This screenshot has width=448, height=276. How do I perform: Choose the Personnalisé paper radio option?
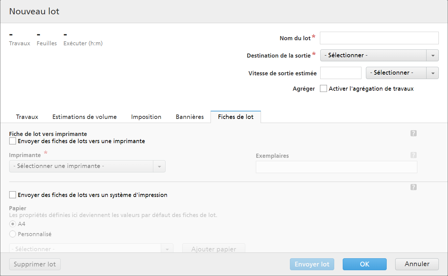click(13, 234)
